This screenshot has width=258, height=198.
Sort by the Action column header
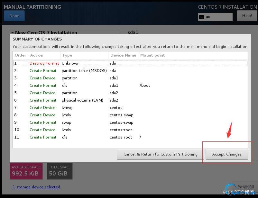pyautogui.click(x=44, y=55)
